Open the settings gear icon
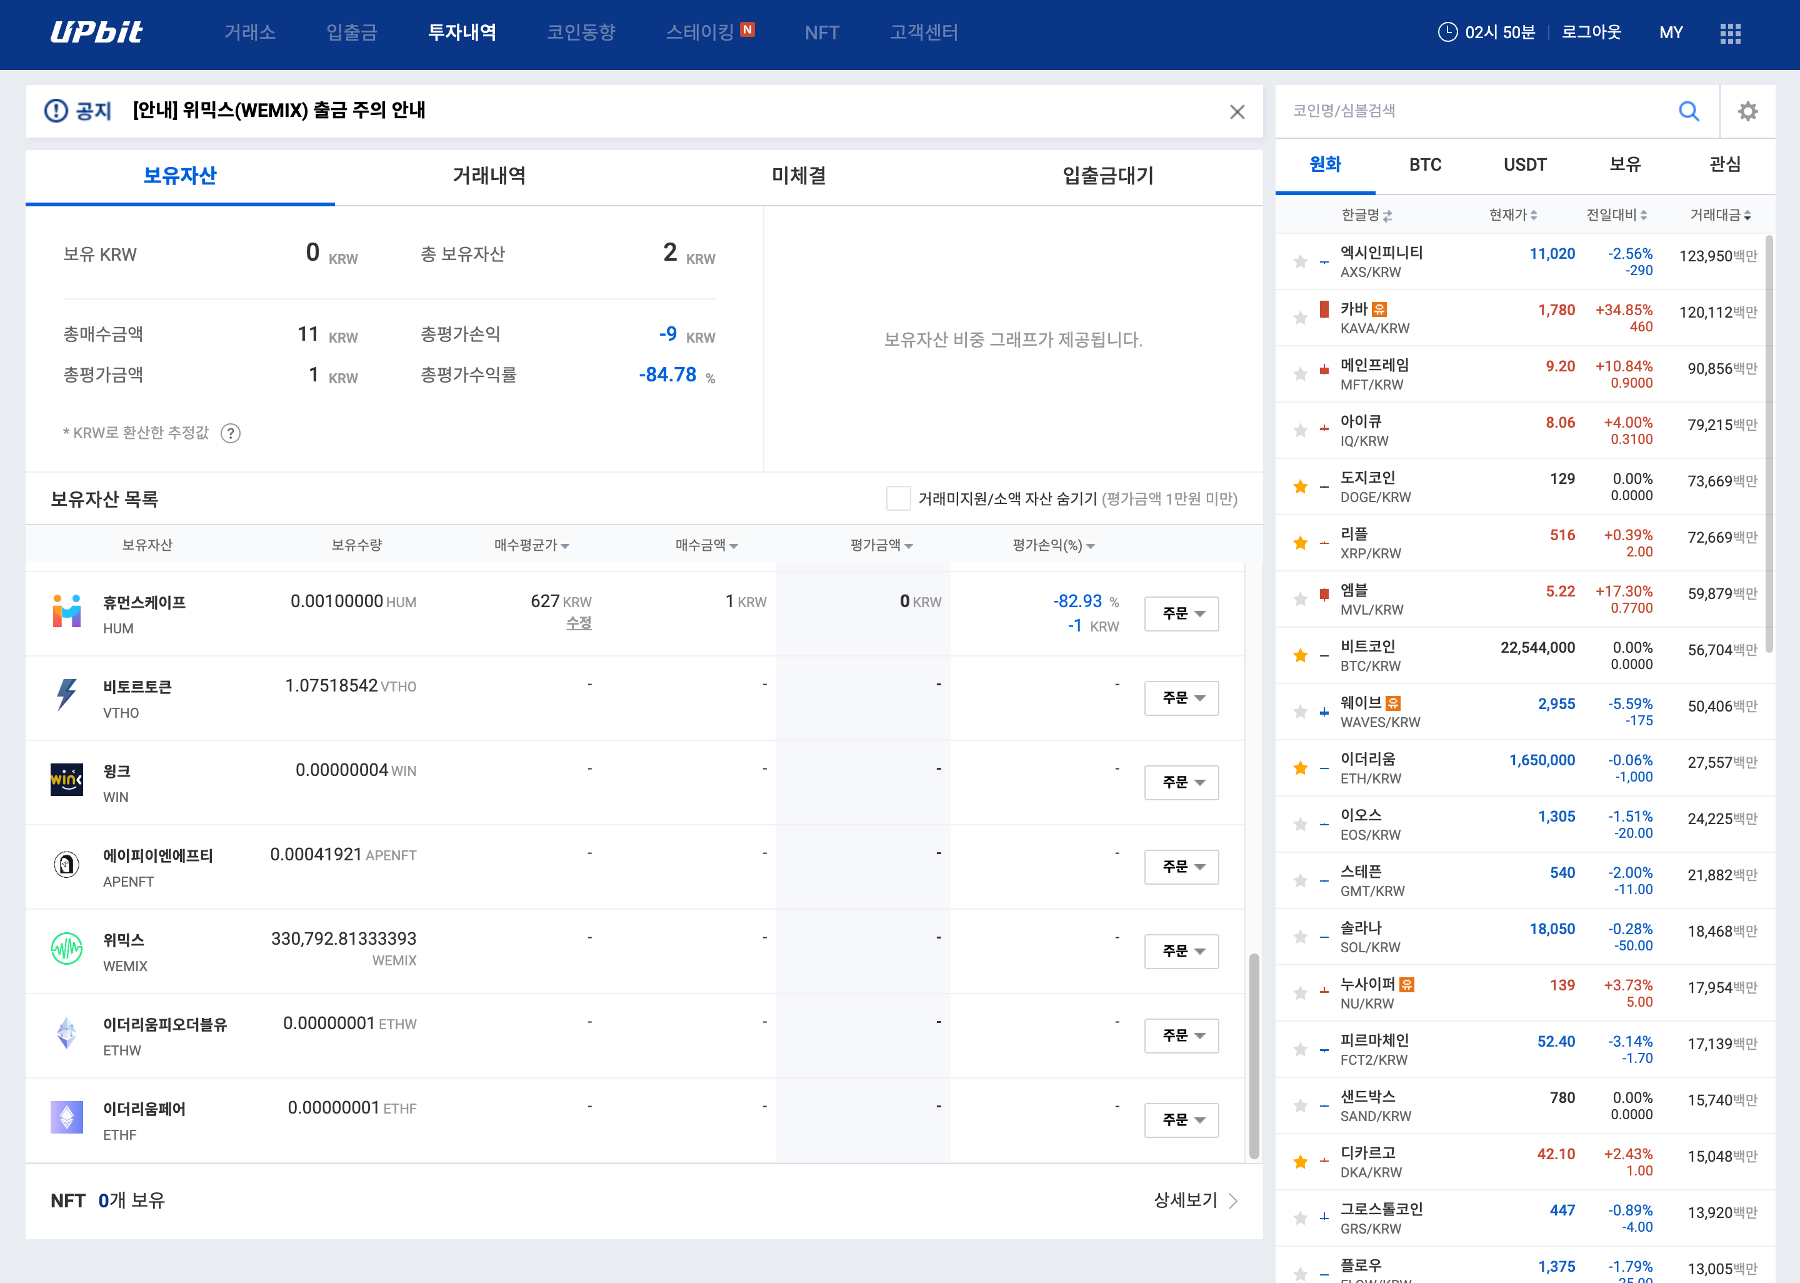Viewport: 1800px width, 1283px height. click(x=1747, y=111)
